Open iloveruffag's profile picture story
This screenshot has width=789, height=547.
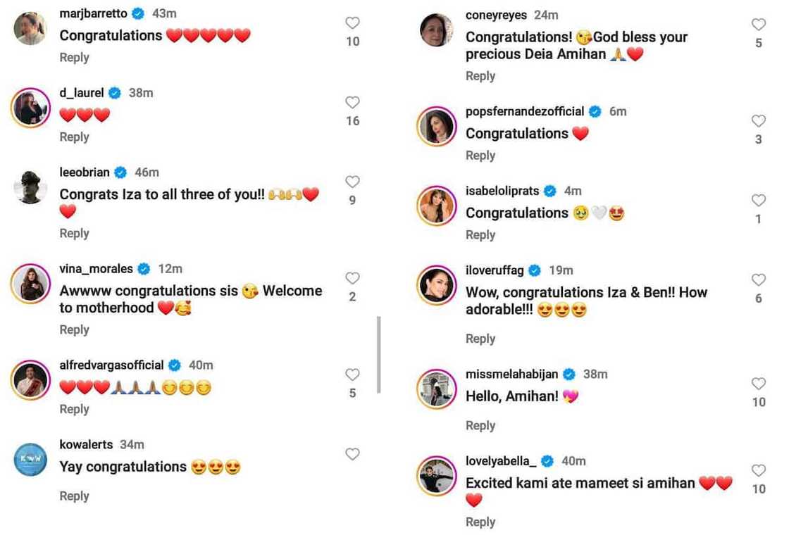(x=437, y=285)
